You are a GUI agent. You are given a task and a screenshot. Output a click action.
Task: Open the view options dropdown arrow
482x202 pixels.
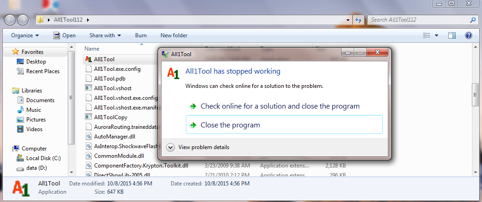point(436,35)
